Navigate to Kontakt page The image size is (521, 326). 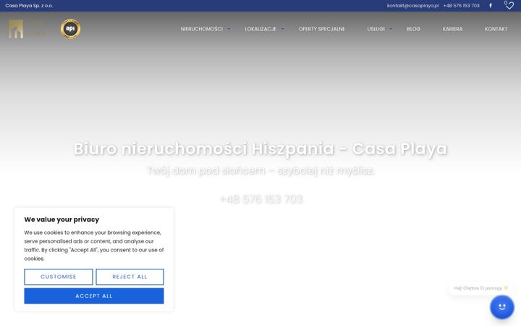coord(496,29)
